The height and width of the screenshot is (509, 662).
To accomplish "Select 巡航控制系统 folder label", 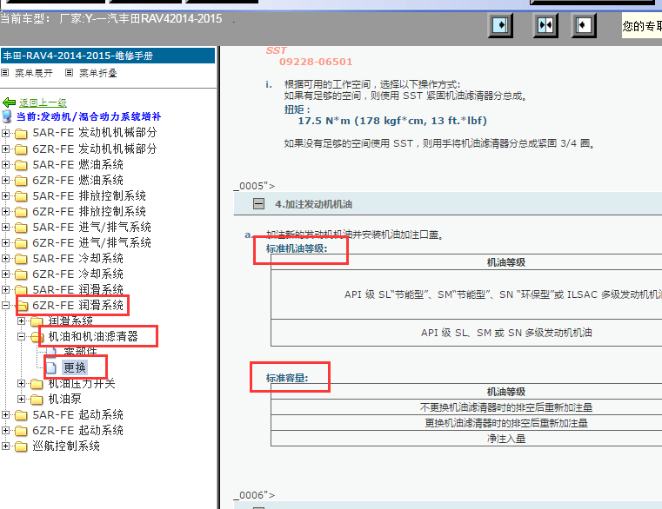I will [x=66, y=446].
